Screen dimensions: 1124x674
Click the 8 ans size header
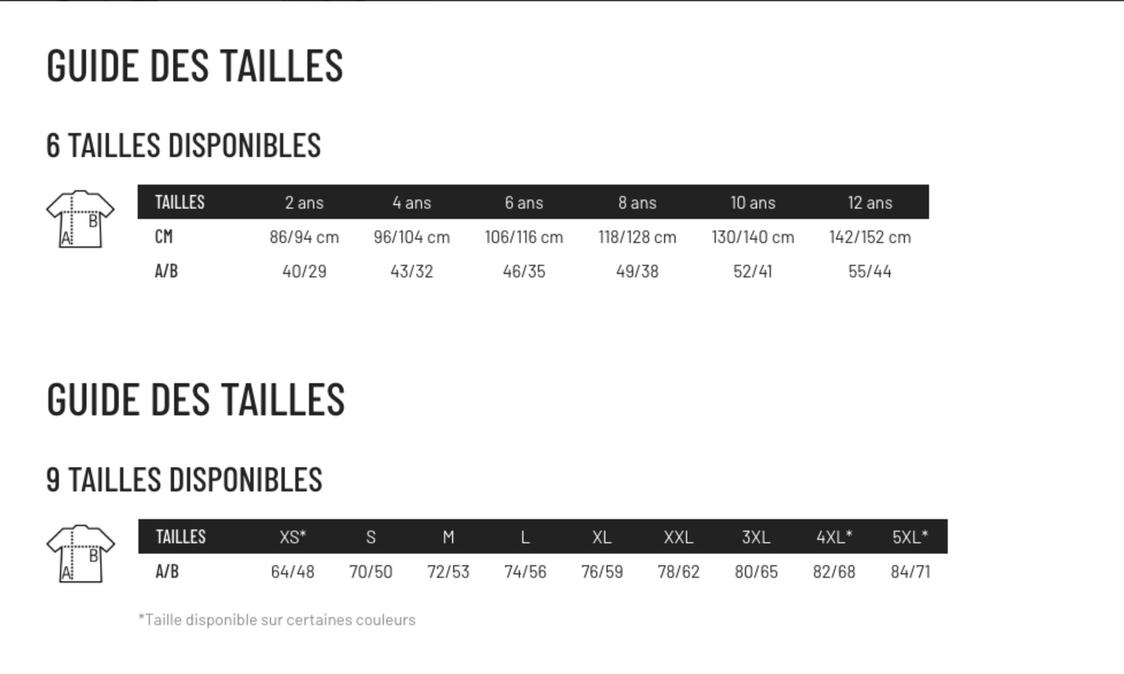[x=637, y=202]
